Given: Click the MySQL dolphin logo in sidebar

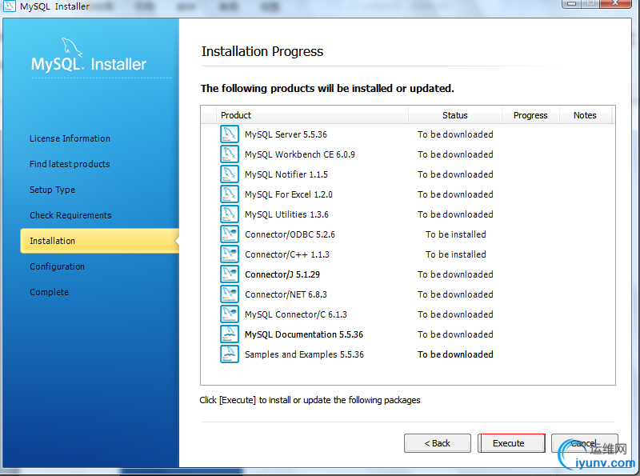Looking at the screenshot, I should [72, 48].
